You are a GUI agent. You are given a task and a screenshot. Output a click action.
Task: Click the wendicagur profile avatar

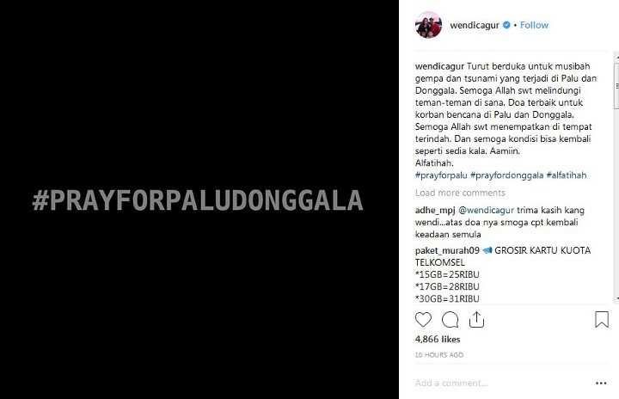click(429, 25)
